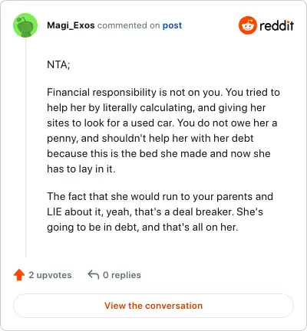
Task: Click the words "going to be in debt"
Action: coord(92,227)
